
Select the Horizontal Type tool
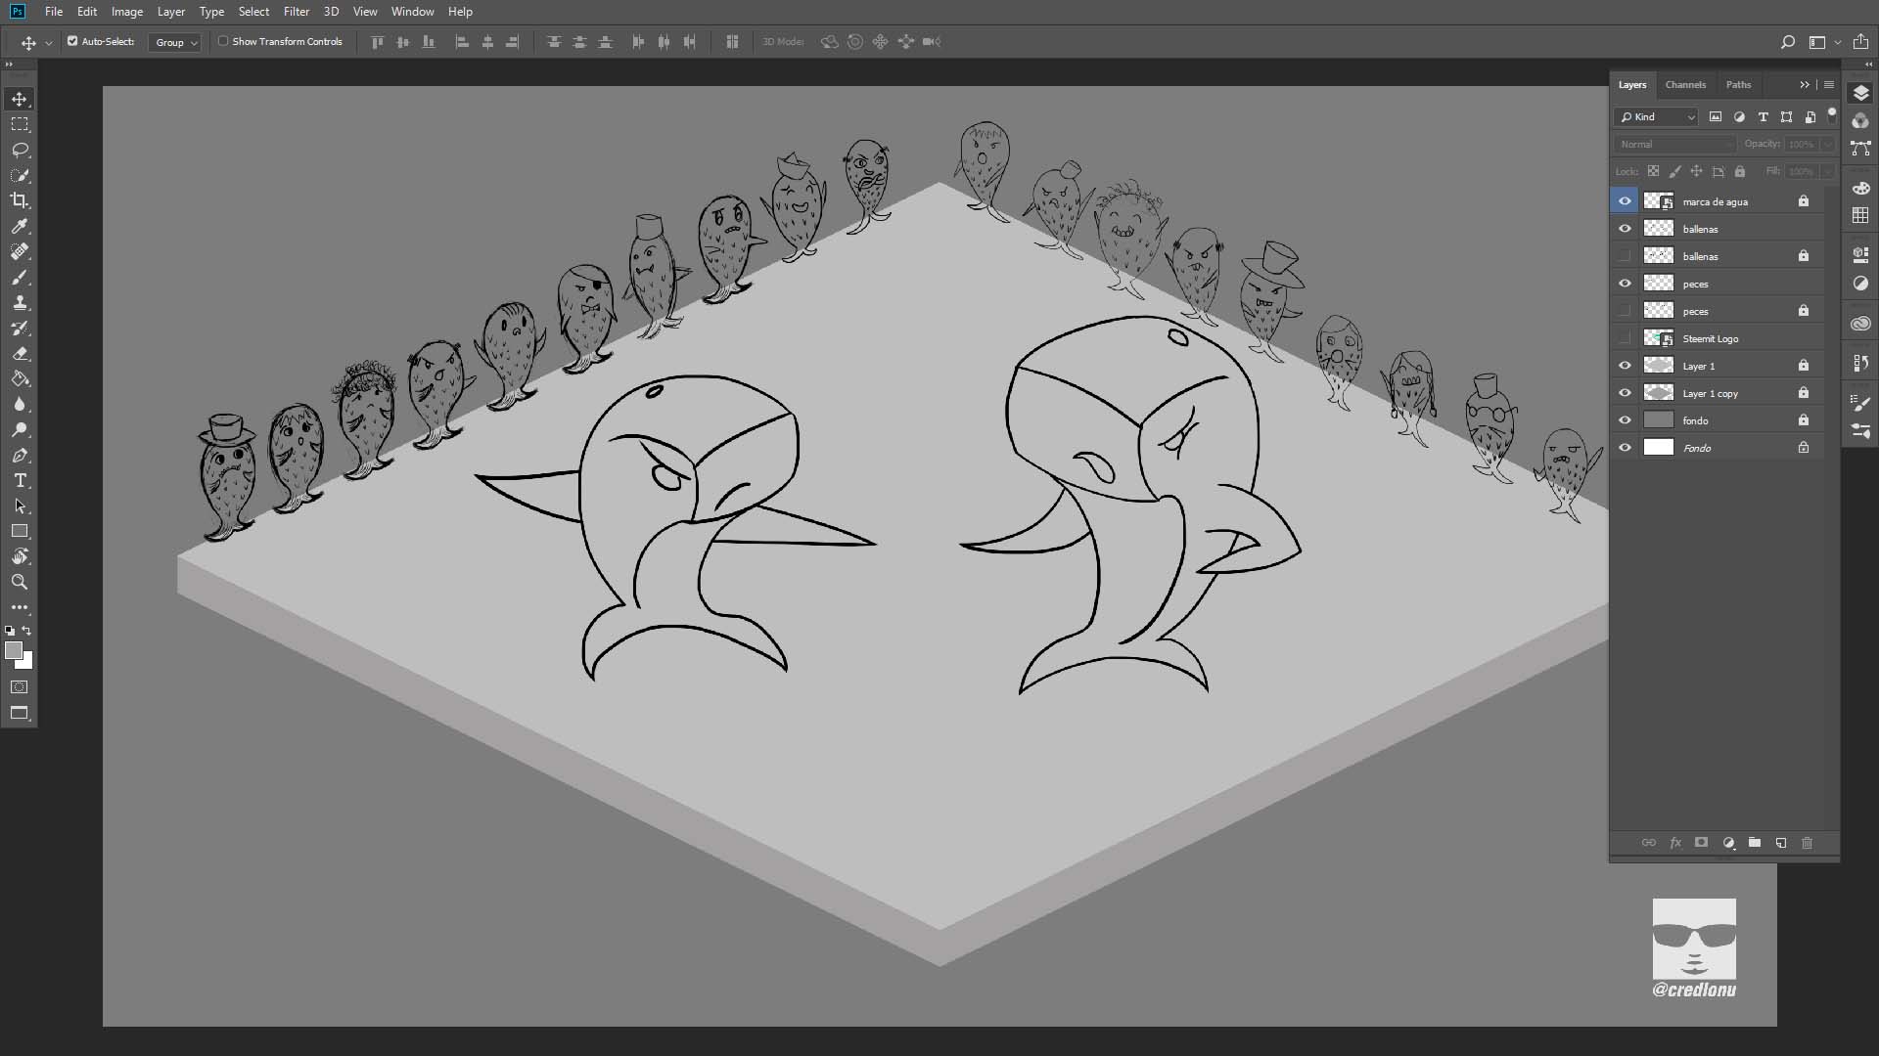coord(20,480)
